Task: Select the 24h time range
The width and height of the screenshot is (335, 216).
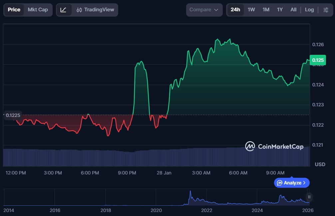Action: (x=235, y=10)
